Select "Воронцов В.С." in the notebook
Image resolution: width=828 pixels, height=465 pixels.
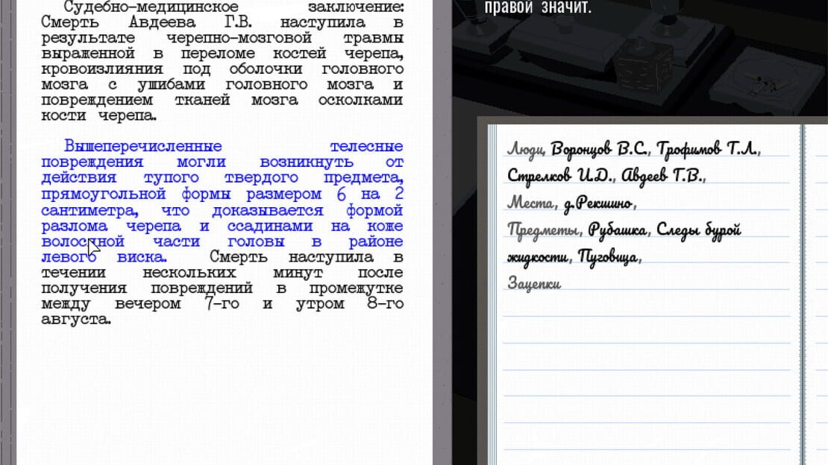tap(599, 149)
